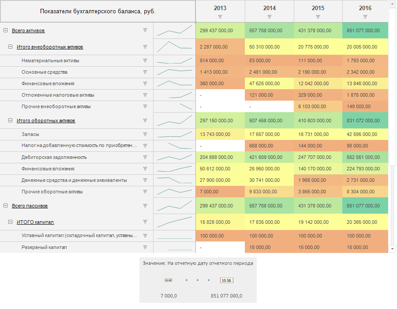The height and width of the screenshot is (309, 397).
Task: Open the 2014 column filter icon
Action: click(x=270, y=17)
